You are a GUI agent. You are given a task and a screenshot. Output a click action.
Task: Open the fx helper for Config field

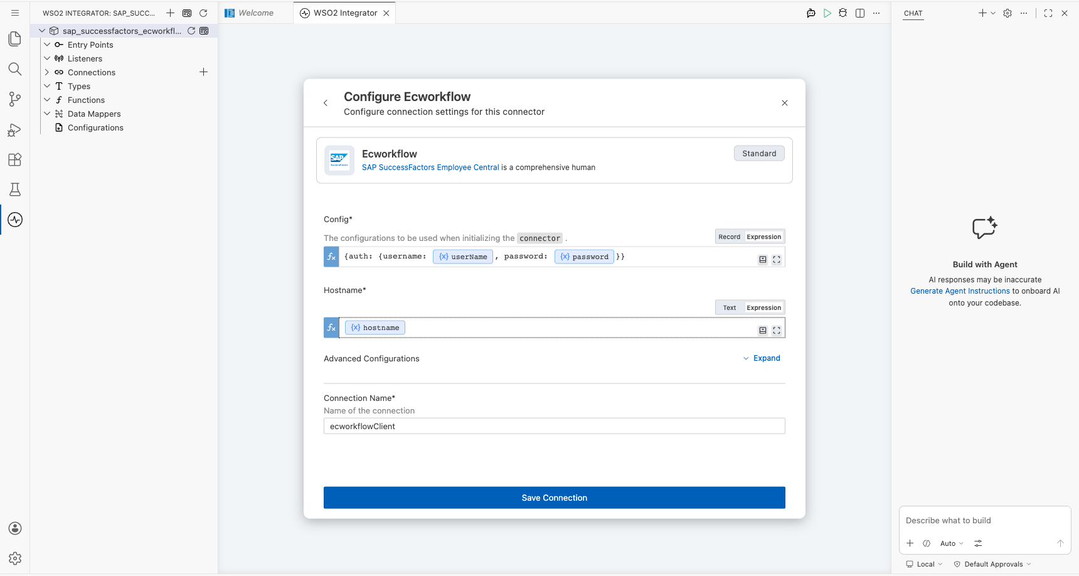331,257
